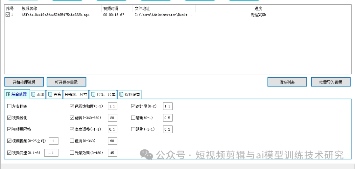Enable the 左右翻转 checkbox

pyautogui.click(x=9, y=106)
